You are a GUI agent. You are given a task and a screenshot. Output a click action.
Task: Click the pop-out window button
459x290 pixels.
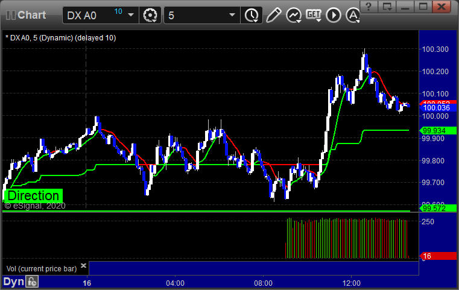(x=387, y=7)
